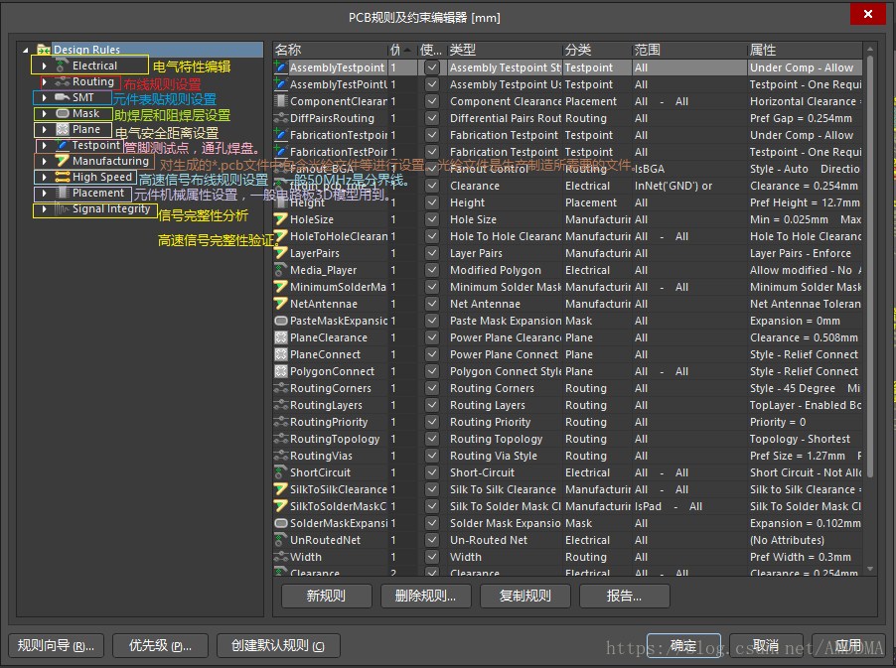Click the DiffPairsRouting rule icon
Screen dimensions: 896x668
click(x=280, y=118)
